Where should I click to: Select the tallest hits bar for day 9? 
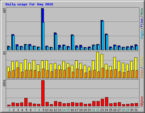click(42, 29)
